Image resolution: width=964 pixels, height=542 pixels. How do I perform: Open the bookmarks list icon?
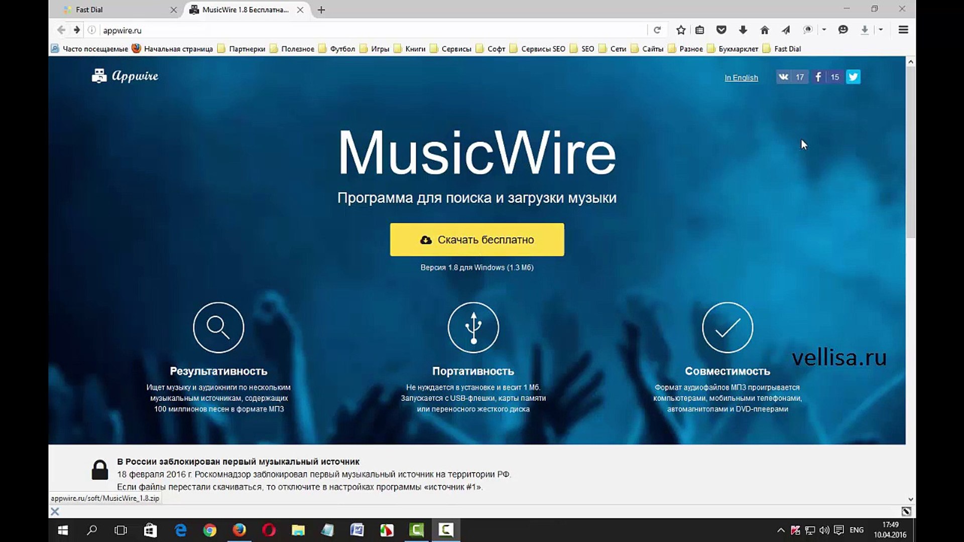699,30
